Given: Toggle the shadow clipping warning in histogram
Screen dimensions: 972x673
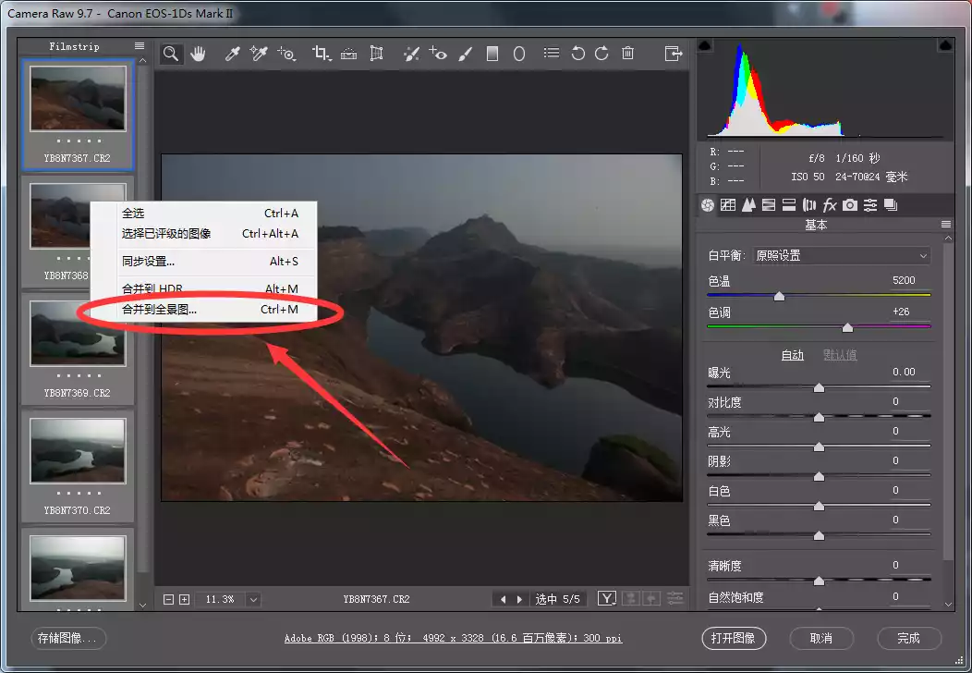Looking at the screenshot, I should pyautogui.click(x=705, y=45).
